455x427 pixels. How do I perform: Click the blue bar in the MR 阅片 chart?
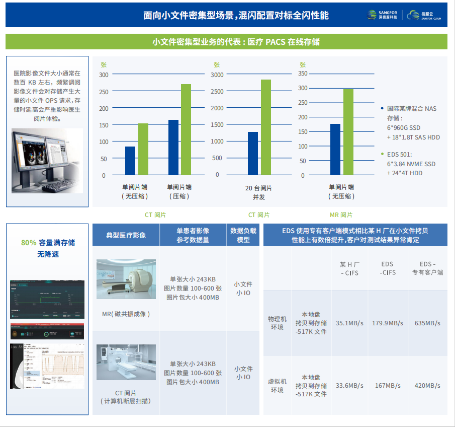[335, 149]
